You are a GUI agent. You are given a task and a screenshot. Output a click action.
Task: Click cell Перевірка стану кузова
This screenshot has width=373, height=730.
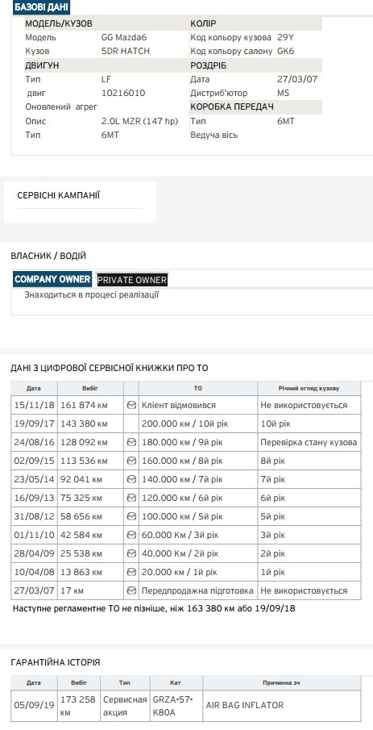pyautogui.click(x=309, y=442)
